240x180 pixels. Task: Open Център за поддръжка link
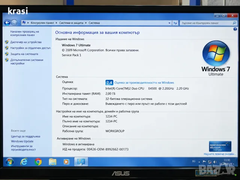pos(25,136)
